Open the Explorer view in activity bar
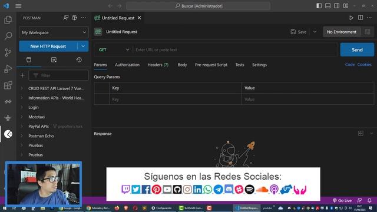 8,20
